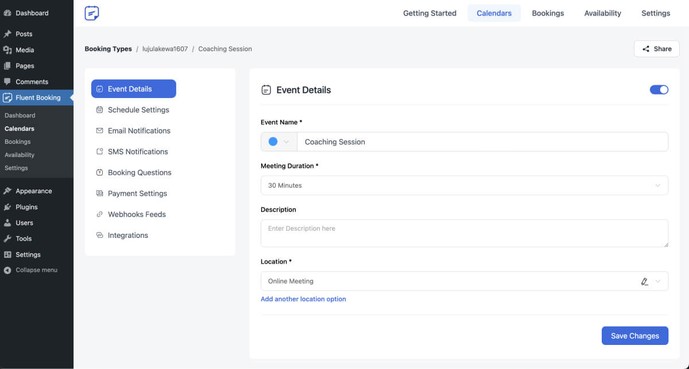Click the Description text area
The width and height of the screenshot is (689, 369).
(465, 233)
